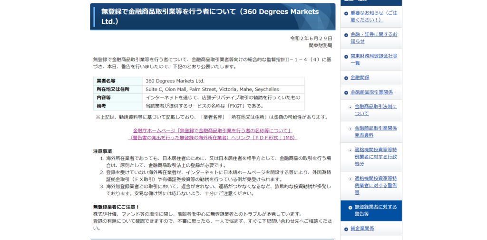Click list item 2 about 登録を受けていない海外所在業者

(218, 176)
